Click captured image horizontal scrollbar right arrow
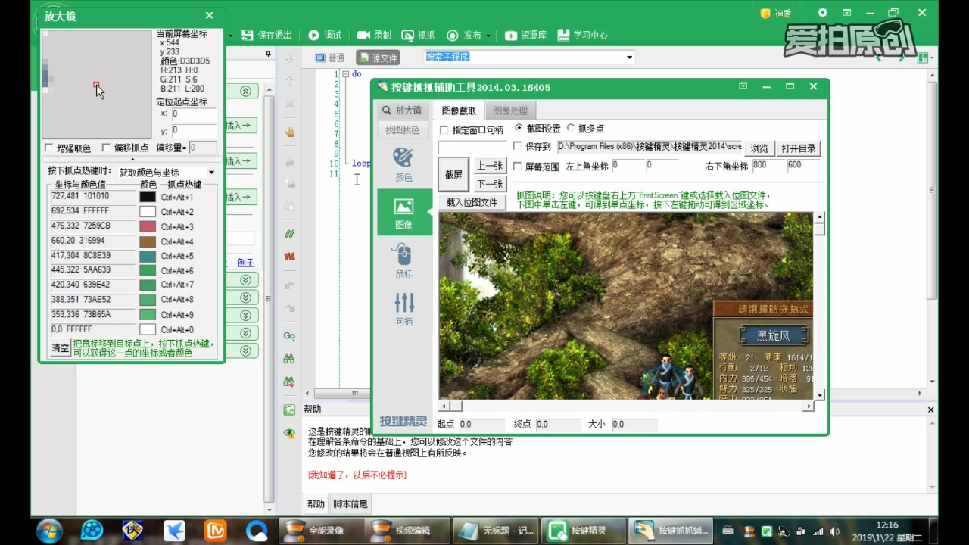Image resolution: width=969 pixels, height=545 pixels. [x=809, y=406]
